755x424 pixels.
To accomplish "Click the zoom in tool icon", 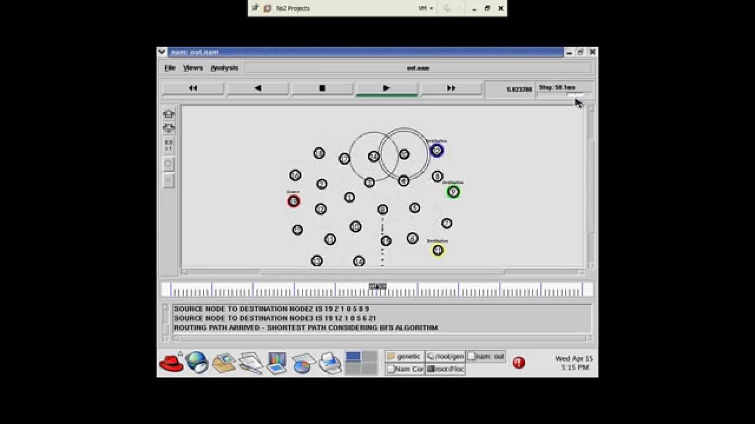I will [x=169, y=114].
